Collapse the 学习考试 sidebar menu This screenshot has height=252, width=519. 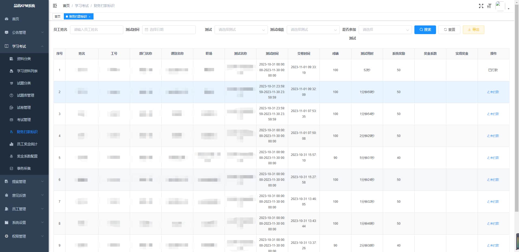pos(24,46)
